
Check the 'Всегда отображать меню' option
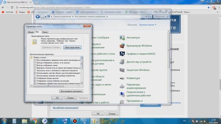(35, 65)
